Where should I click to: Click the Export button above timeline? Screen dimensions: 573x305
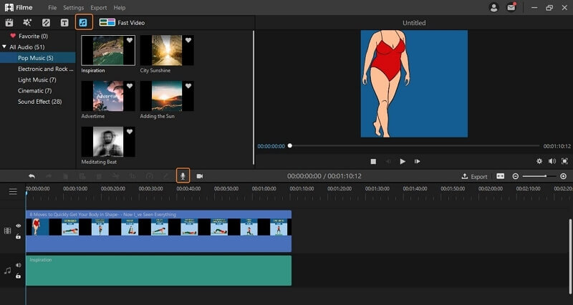click(474, 176)
